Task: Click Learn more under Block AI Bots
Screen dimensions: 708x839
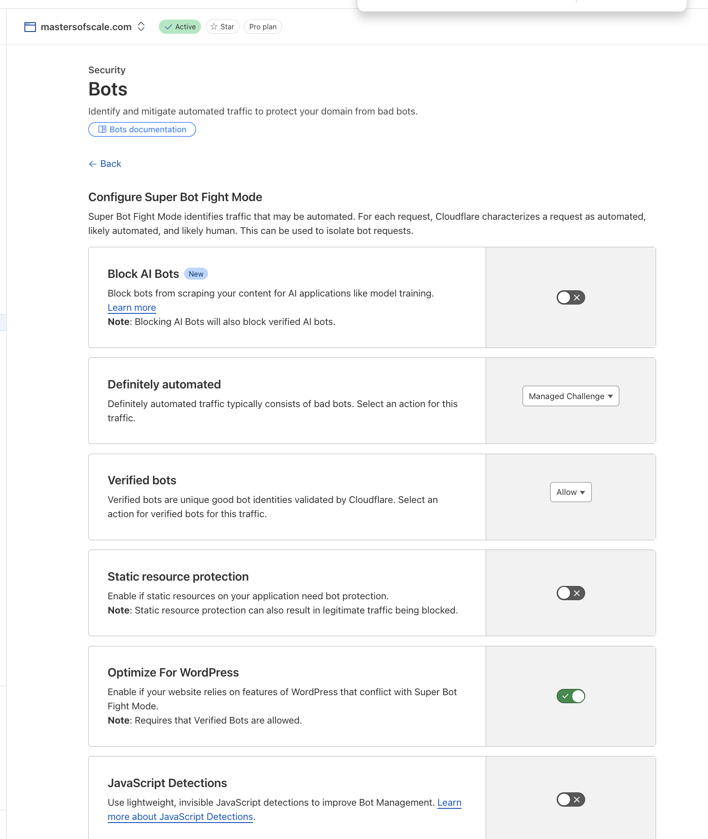Action: tap(131, 307)
